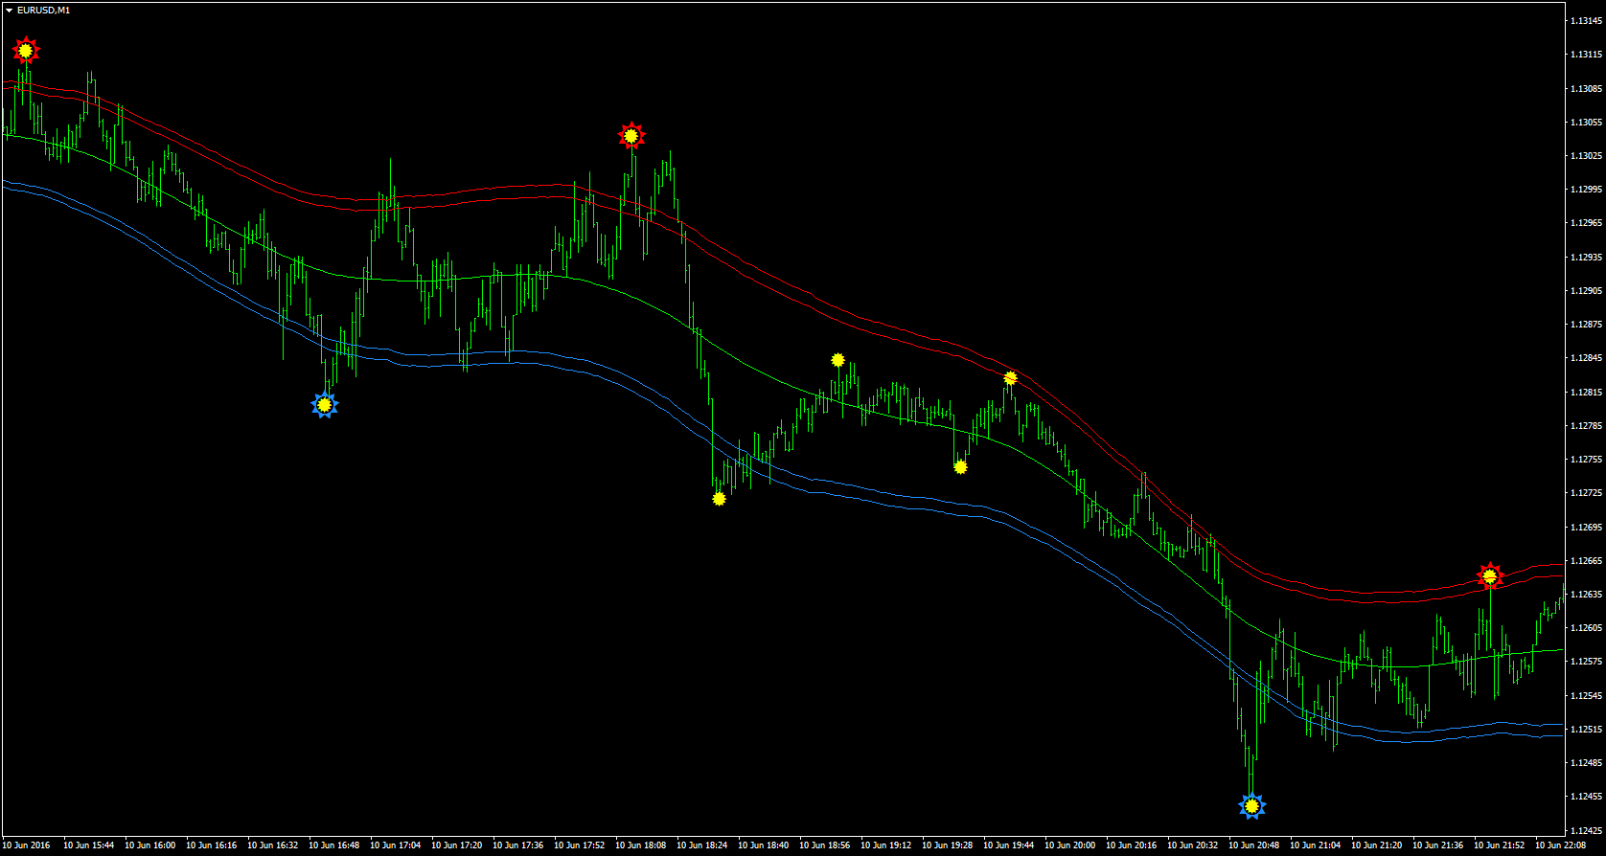Click the 10 Jun 19:28 time label

click(x=948, y=845)
